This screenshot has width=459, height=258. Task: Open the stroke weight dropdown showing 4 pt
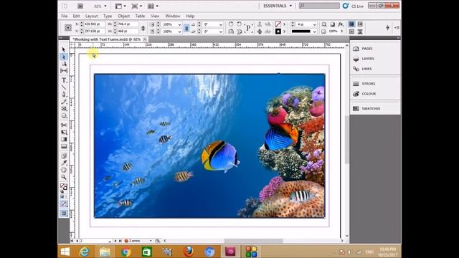pos(314,24)
